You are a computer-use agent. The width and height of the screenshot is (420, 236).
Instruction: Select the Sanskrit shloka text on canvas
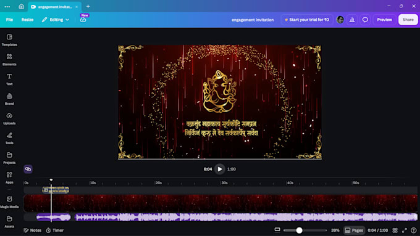[x=221, y=128]
